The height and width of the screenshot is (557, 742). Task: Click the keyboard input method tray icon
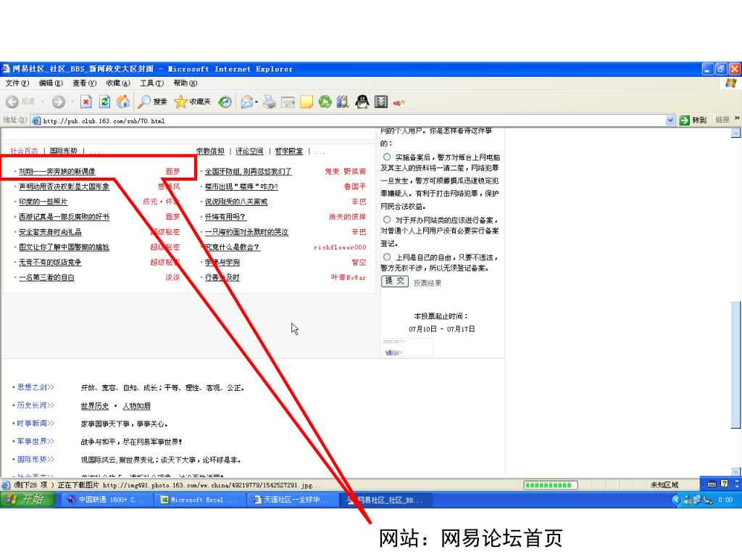712,484
